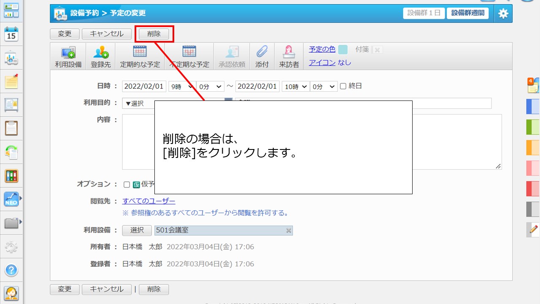Open the settings gear in the header bar
The image size is (540, 304).
coord(503,14)
